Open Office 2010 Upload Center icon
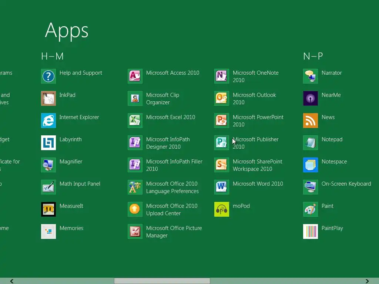Image resolution: width=379 pixels, height=284 pixels. coord(135,209)
